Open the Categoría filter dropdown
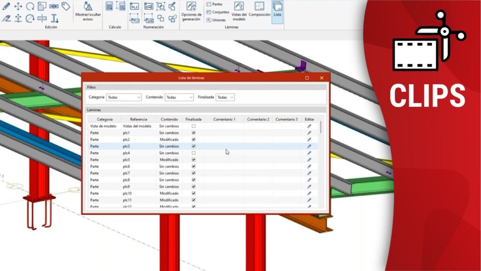The width and height of the screenshot is (481, 271). [x=124, y=97]
